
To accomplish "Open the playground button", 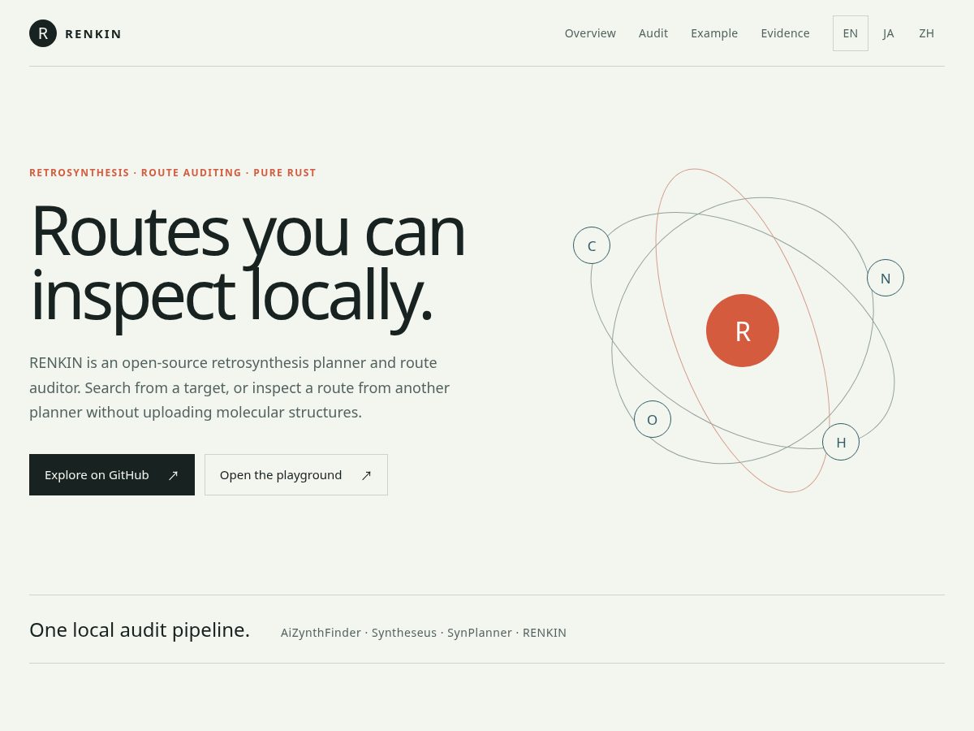I will (296, 474).
